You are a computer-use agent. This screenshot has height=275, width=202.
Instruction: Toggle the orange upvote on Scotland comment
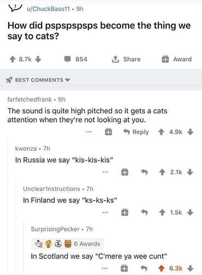(x=161, y=268)
